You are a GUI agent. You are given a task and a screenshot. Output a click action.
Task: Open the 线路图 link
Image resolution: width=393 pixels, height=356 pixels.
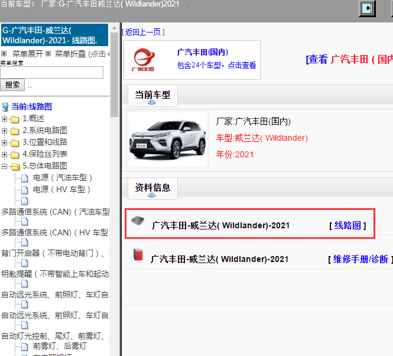[x=347, y=225]
